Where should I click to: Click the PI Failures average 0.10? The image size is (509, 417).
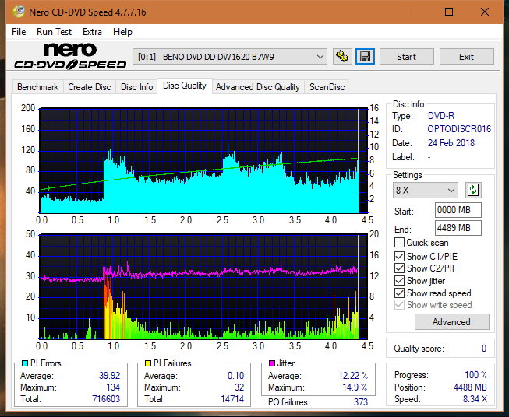click(x=235, y=376)
